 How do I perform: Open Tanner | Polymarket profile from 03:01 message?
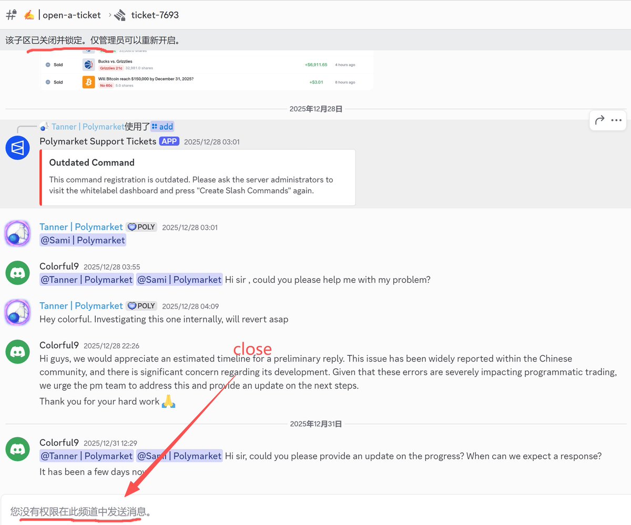click(81, 227)
